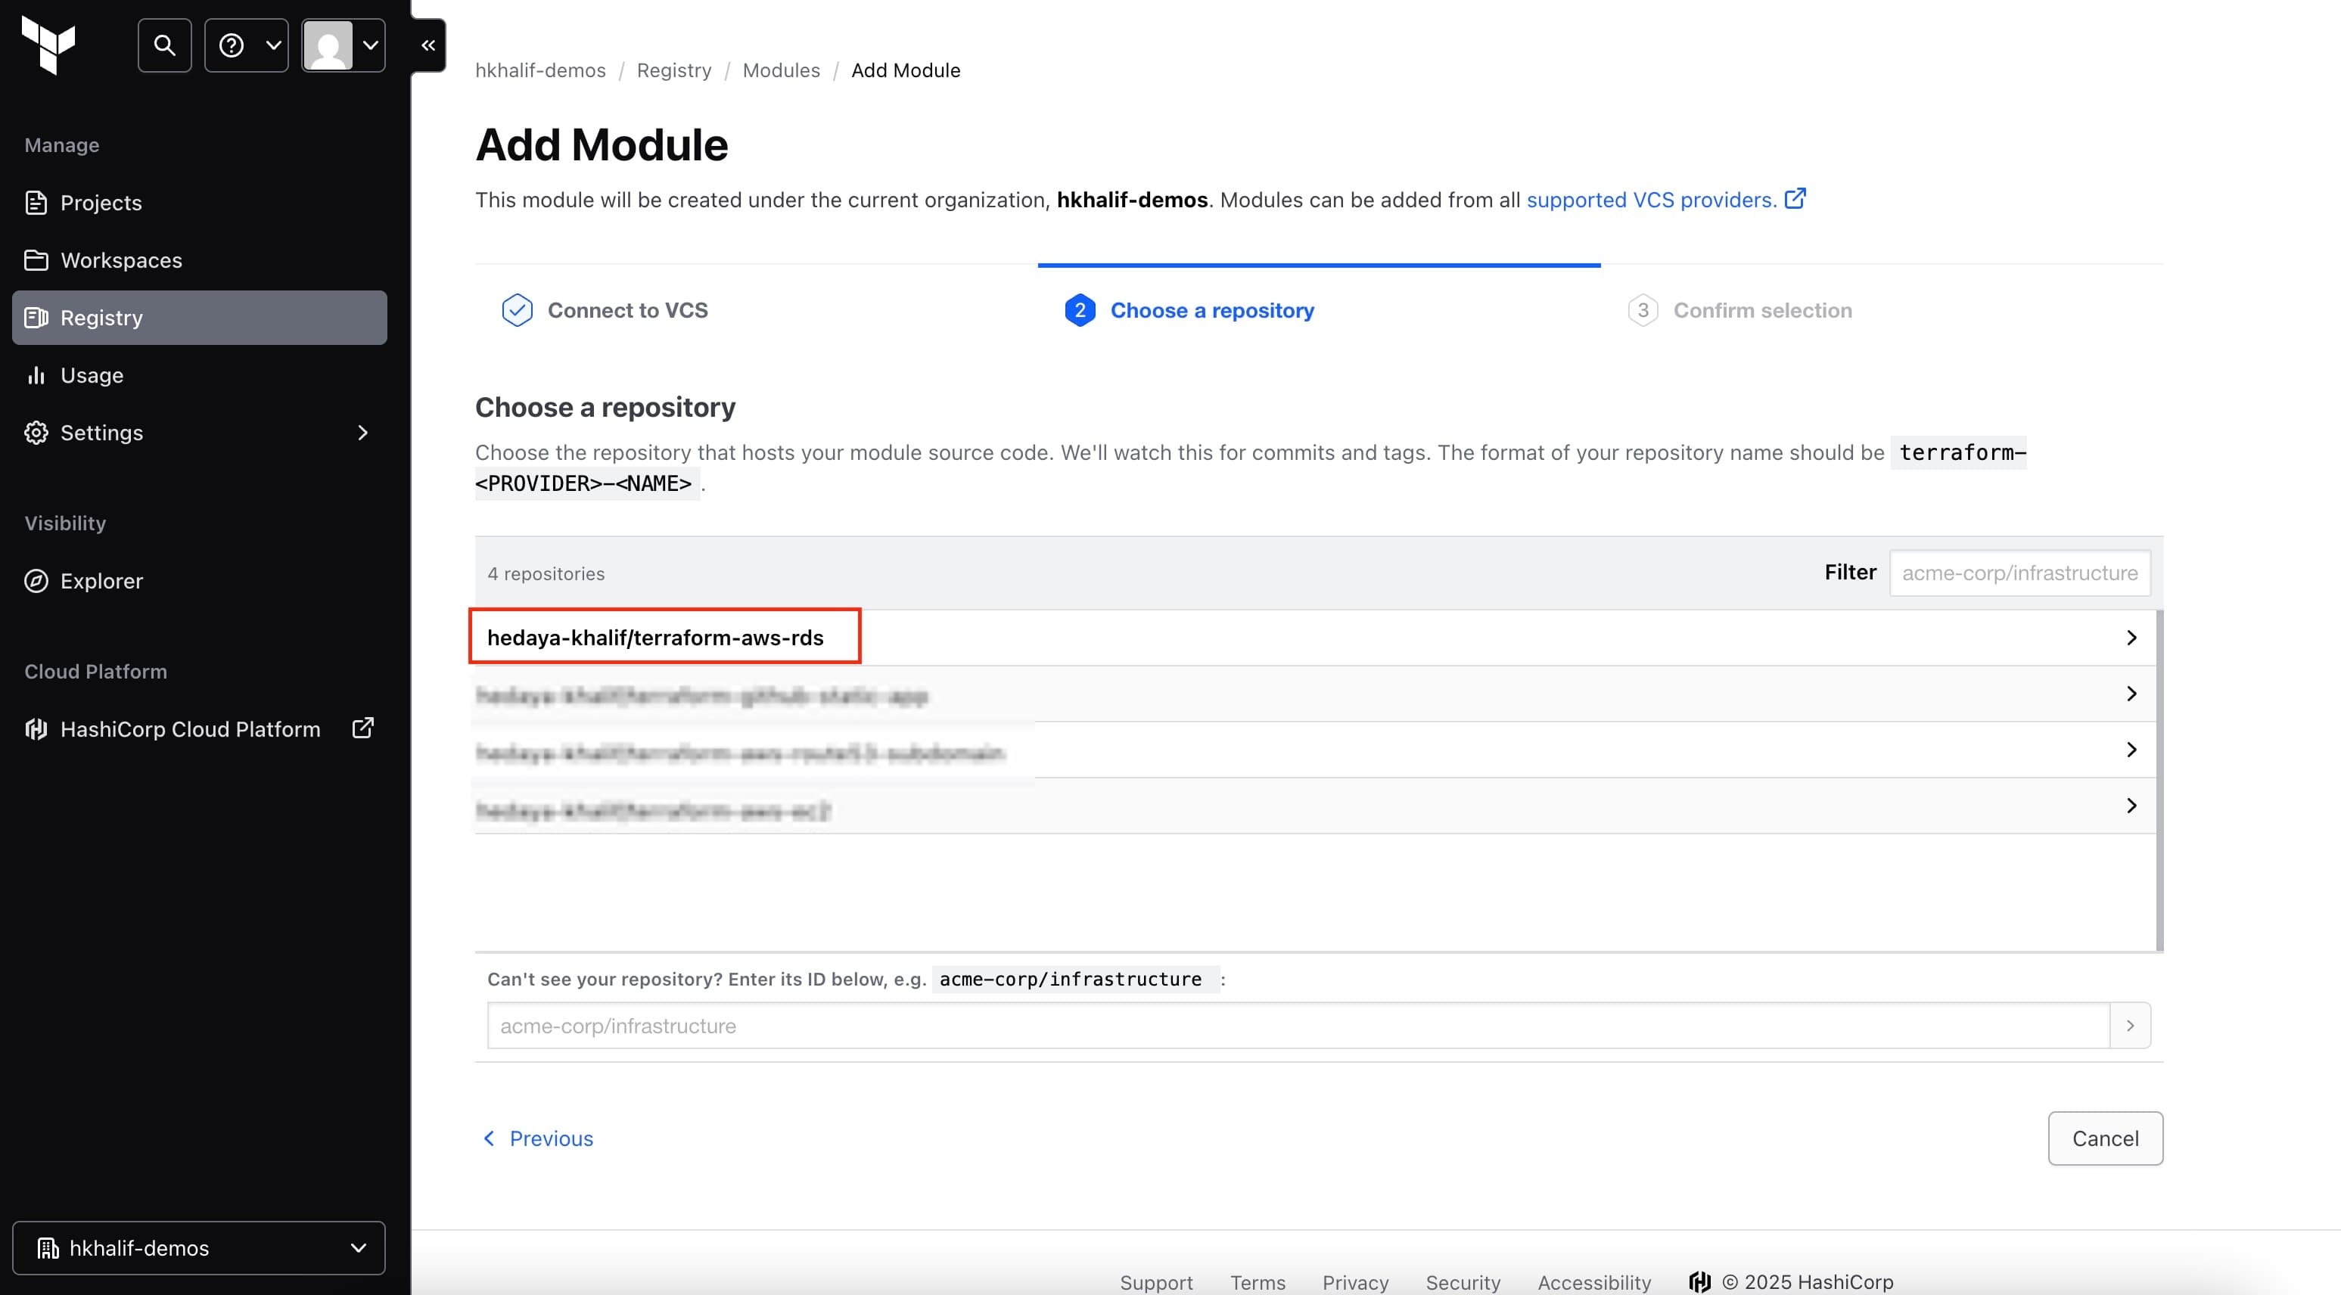Open HashiCorp Cloud Platform external link

coord(190,729)
